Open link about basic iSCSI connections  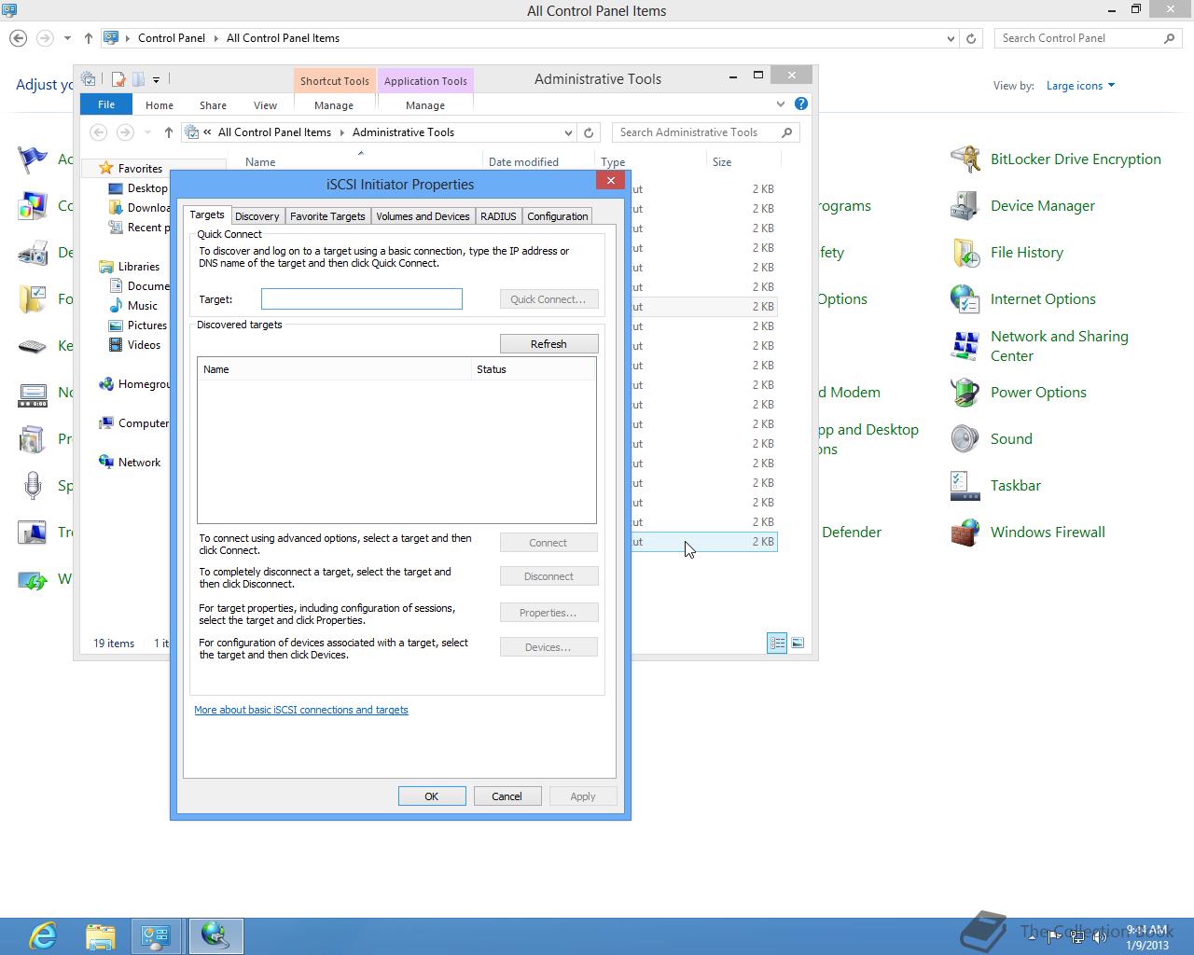pos(301,710)
